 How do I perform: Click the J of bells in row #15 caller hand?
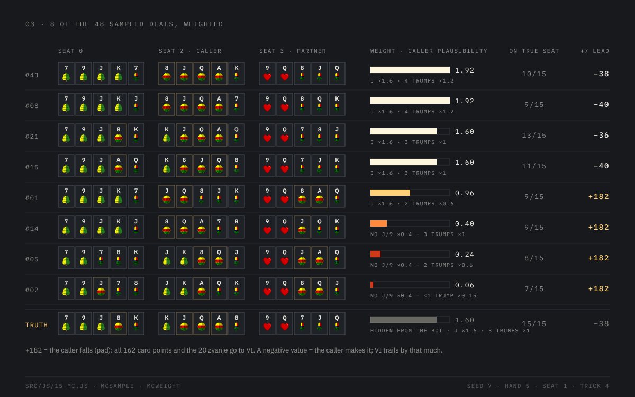tap(202, 166)
